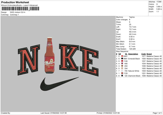The image size is (163, 115).
Task: Click stitch count '6681' in stop 2
Action: pyautogui.click(x=125, y=59)
